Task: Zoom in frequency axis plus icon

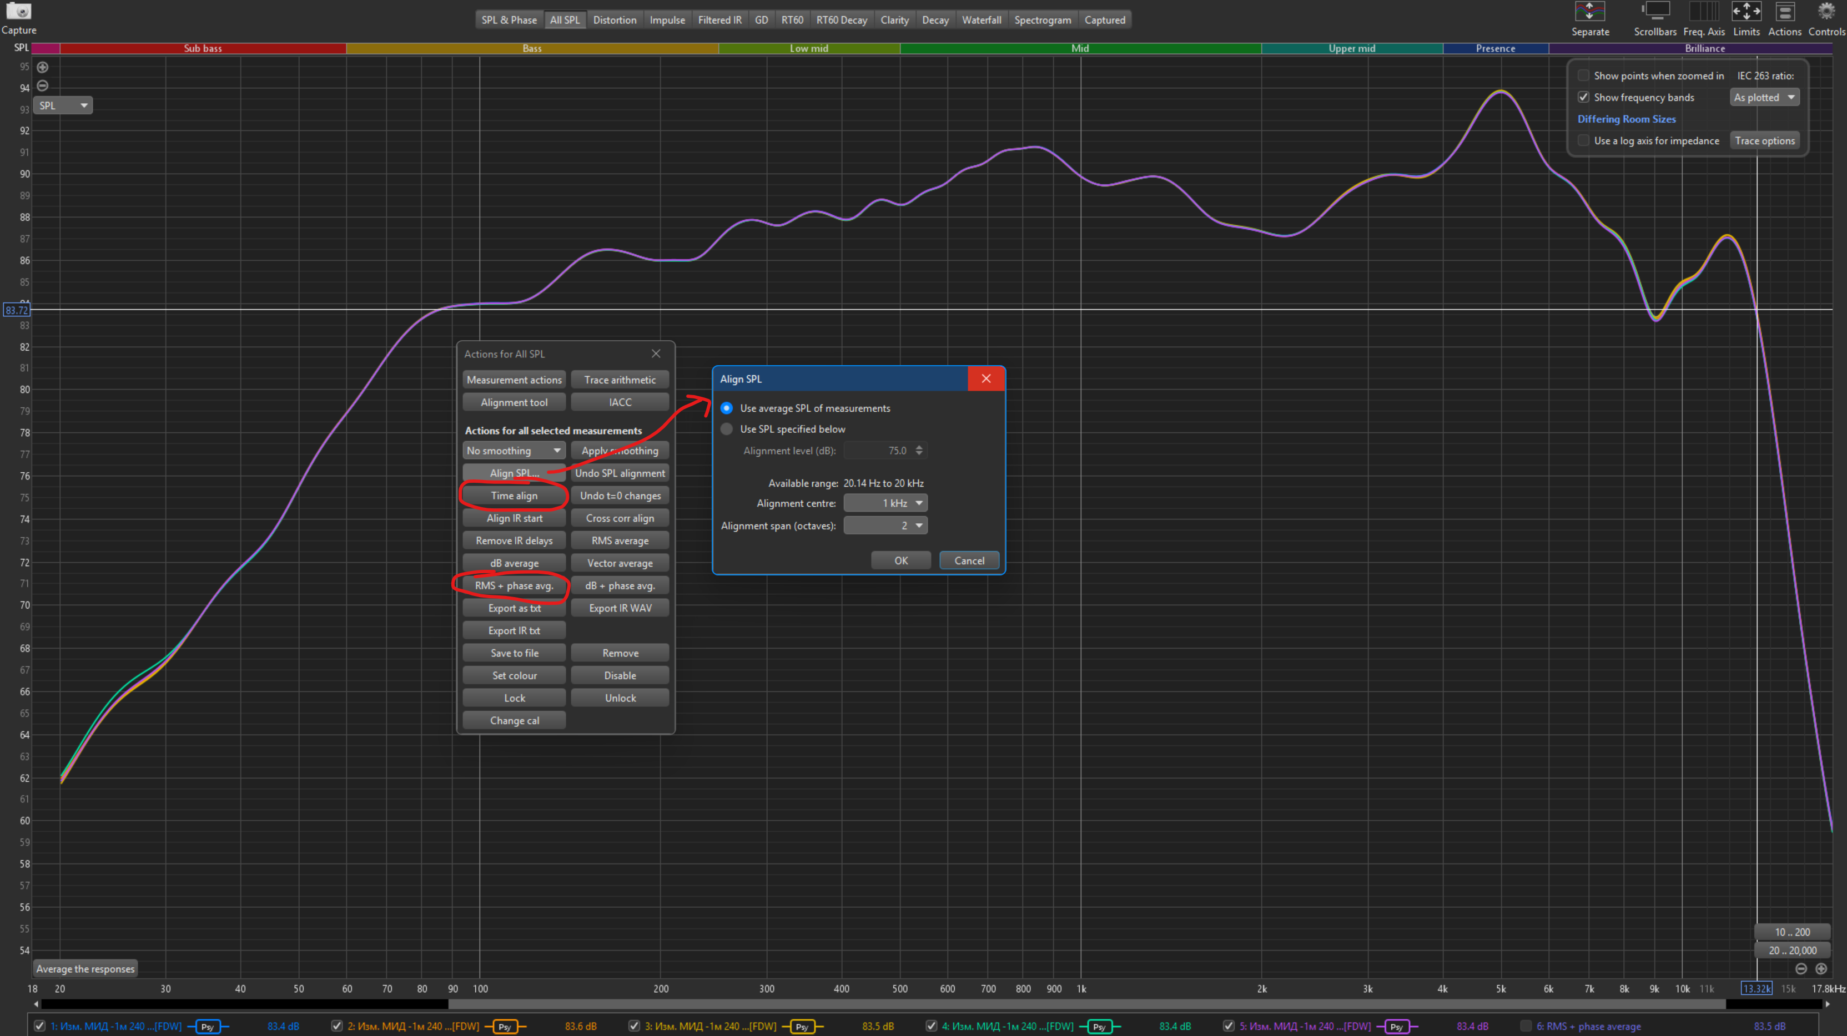Action: tap(1821, 969)
